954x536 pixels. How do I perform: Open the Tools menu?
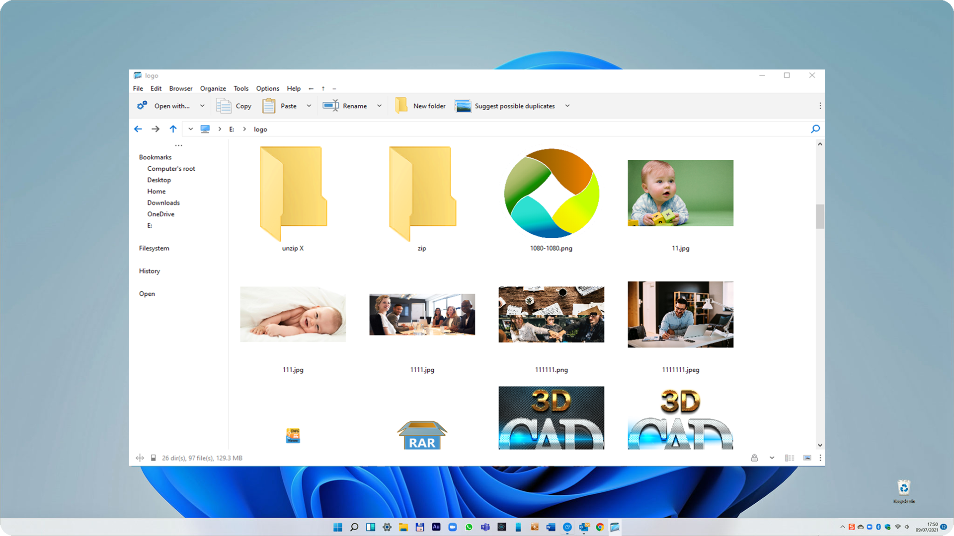click(241, 88)
